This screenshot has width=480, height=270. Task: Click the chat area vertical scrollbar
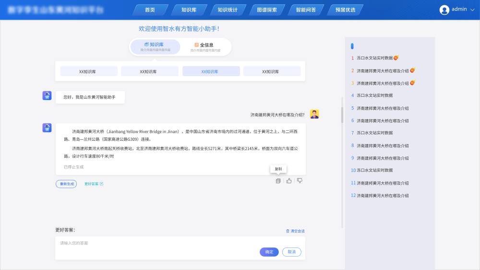point(342,115)
